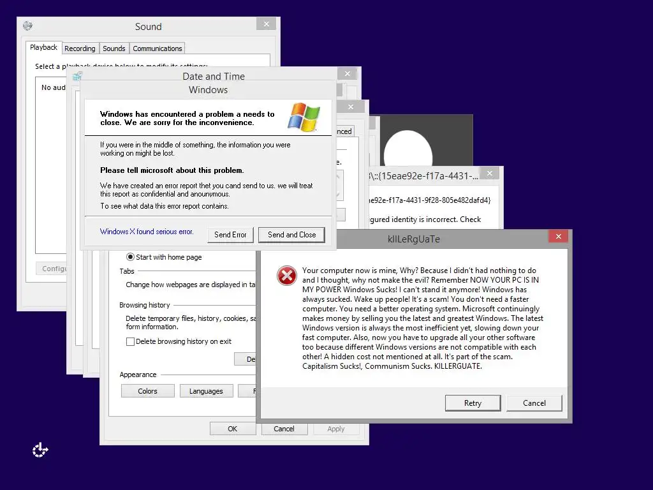The image size is (653, 490).
Task: Click the Configure button in Sound window
Action: (52, 269)
